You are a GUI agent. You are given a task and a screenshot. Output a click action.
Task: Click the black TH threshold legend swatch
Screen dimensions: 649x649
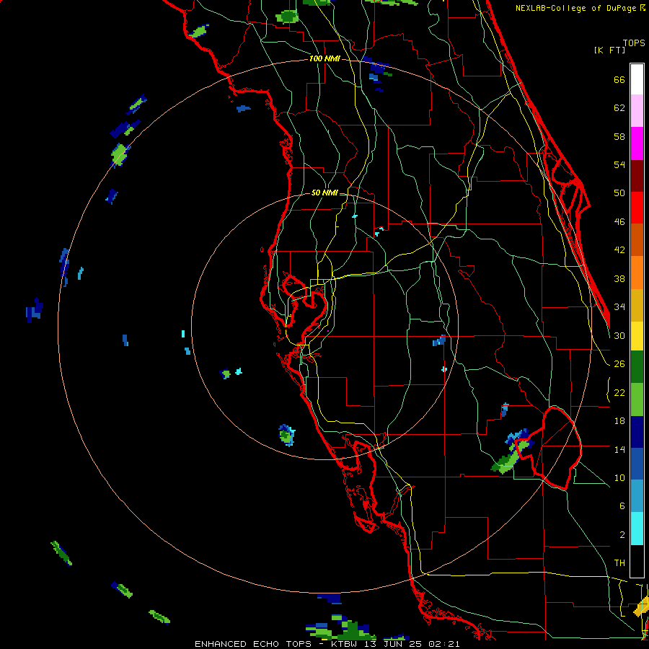pos(637,561)
